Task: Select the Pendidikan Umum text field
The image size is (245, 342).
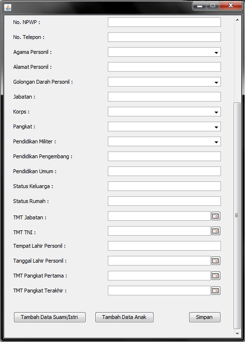Action: point(164,171)
